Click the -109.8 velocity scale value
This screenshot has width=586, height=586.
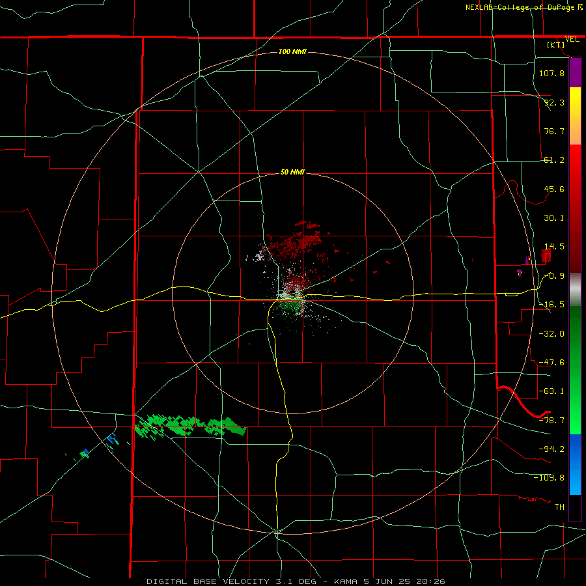(549, 478)
